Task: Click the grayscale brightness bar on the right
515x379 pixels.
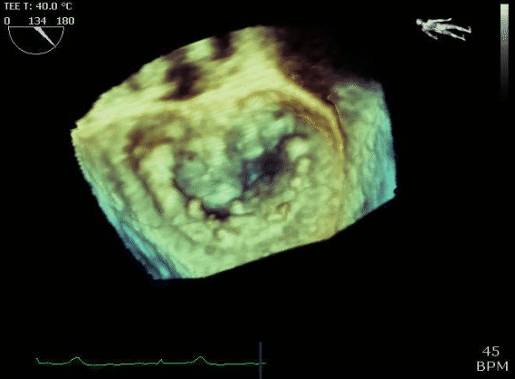Action: [504, 53]
